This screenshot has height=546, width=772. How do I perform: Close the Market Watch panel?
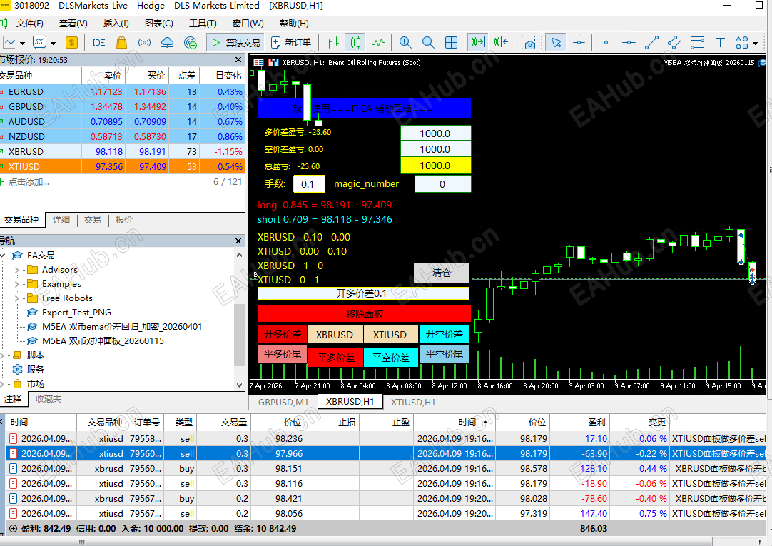click(x=238, y=59)
